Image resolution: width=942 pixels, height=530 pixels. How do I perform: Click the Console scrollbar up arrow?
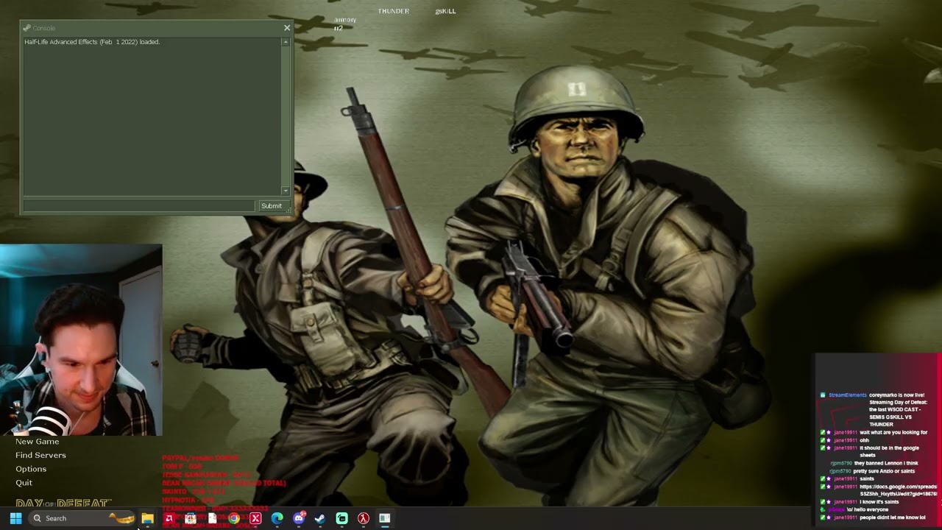[286, 42]
